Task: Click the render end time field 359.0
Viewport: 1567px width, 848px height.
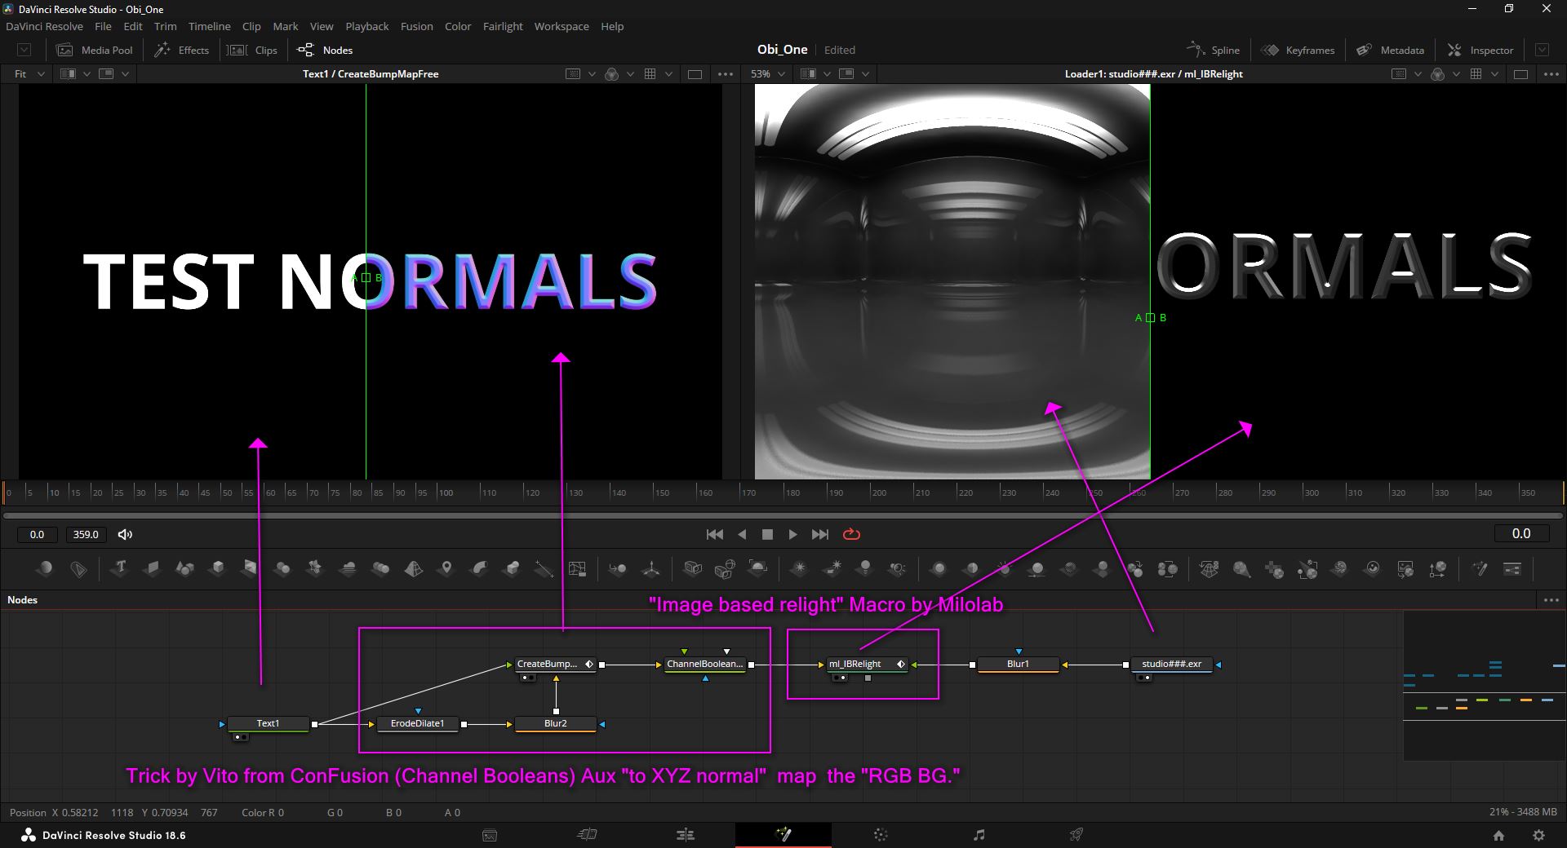Action: [x=86, y=534]
